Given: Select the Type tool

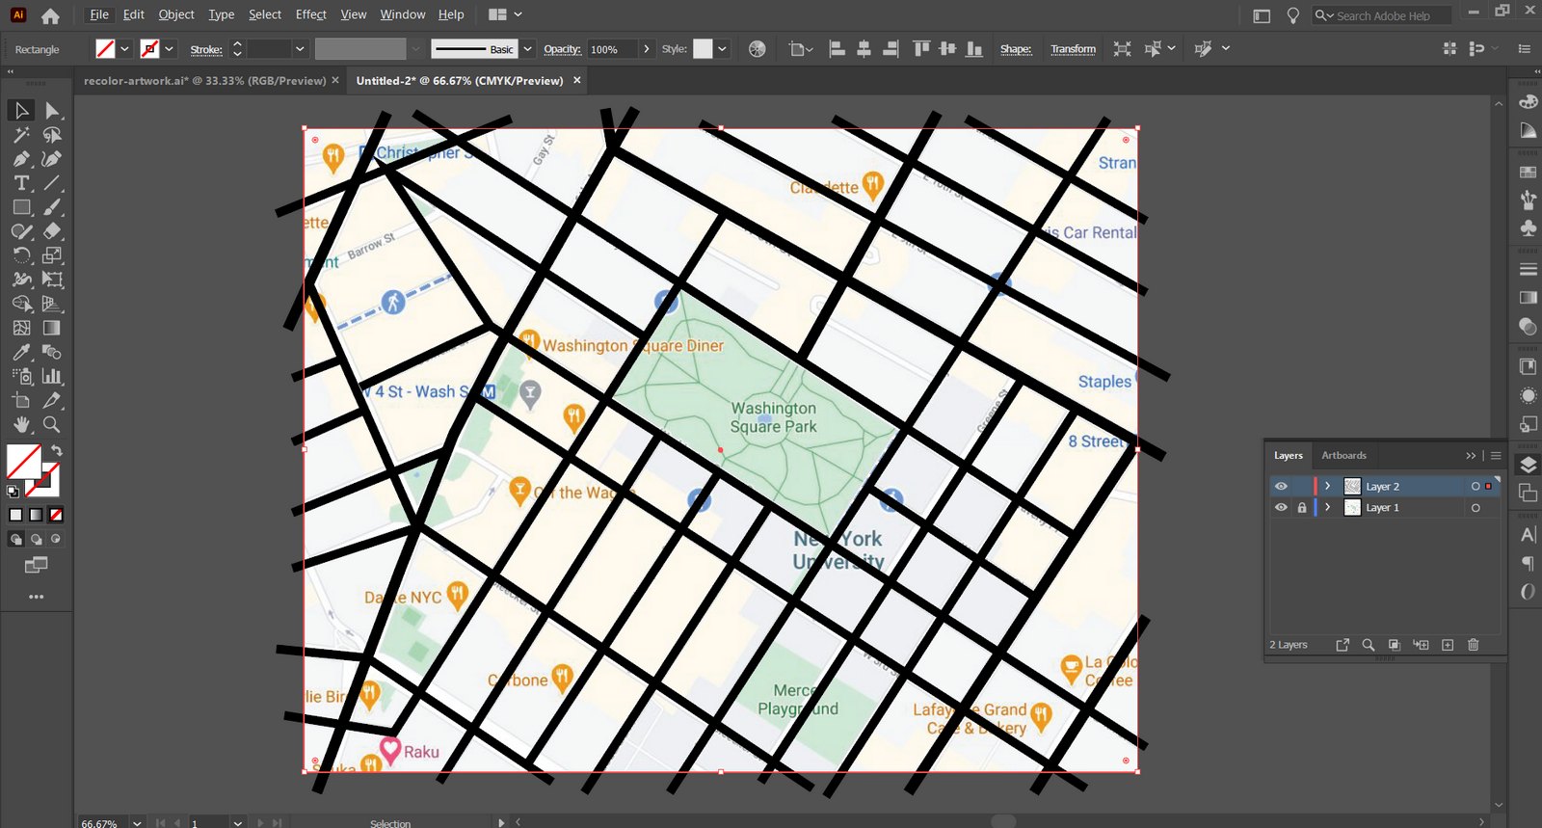Looking at the screenshot, I should tap(21, 183).
